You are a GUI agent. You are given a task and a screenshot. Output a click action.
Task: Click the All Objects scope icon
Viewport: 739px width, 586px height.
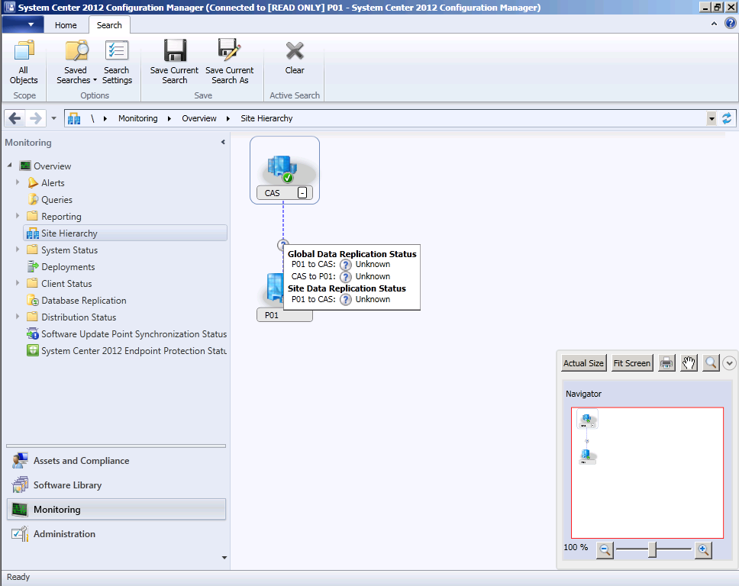pyautogui.click(x=24, y=62)
